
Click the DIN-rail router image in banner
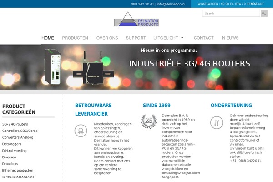53,66
